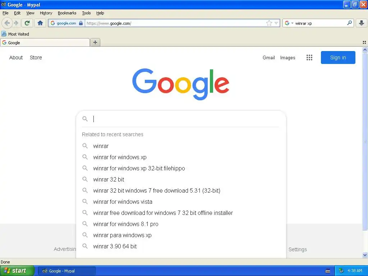Open the address bar history dropdown arrow

point(276,23)
